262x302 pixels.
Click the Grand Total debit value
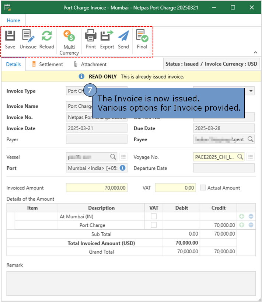(188, 251)
